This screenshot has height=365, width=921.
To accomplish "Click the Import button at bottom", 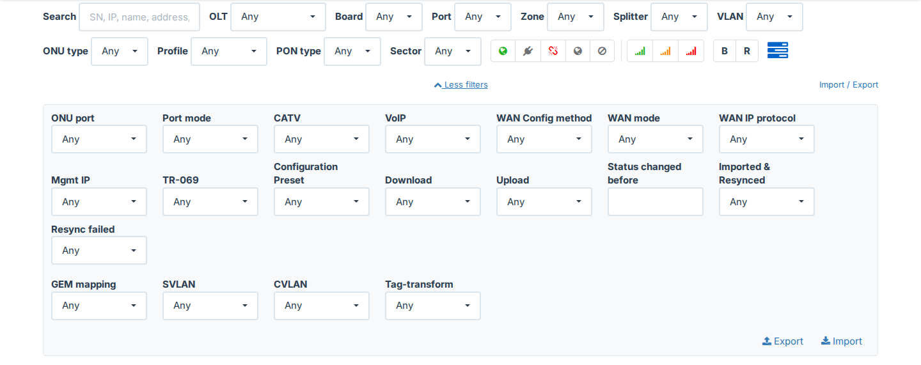I will coord(842,341).
